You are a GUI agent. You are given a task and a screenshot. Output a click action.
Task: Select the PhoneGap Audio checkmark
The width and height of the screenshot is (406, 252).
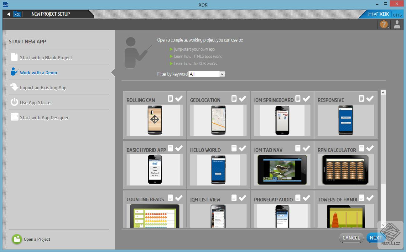point(306,198)
